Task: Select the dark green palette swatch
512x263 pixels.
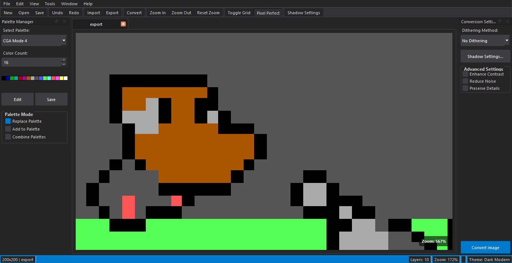Action: click(x=12, y=78)
